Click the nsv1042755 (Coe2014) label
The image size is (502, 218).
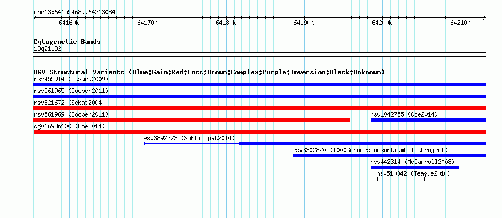(x=404, y=114)
